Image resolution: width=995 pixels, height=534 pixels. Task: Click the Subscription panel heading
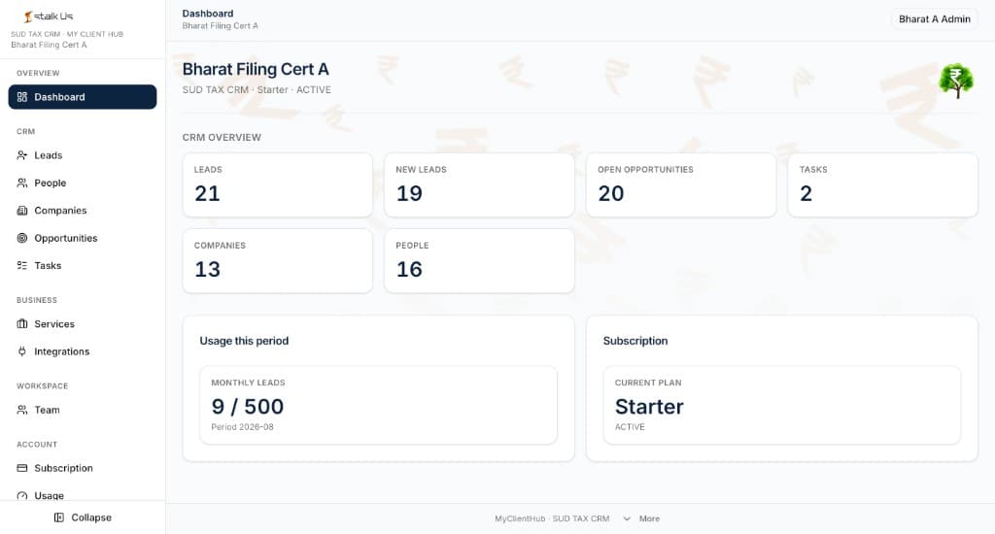(635, 341)
